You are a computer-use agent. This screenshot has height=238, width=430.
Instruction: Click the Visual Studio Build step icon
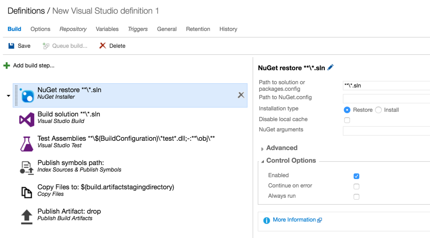27,120
